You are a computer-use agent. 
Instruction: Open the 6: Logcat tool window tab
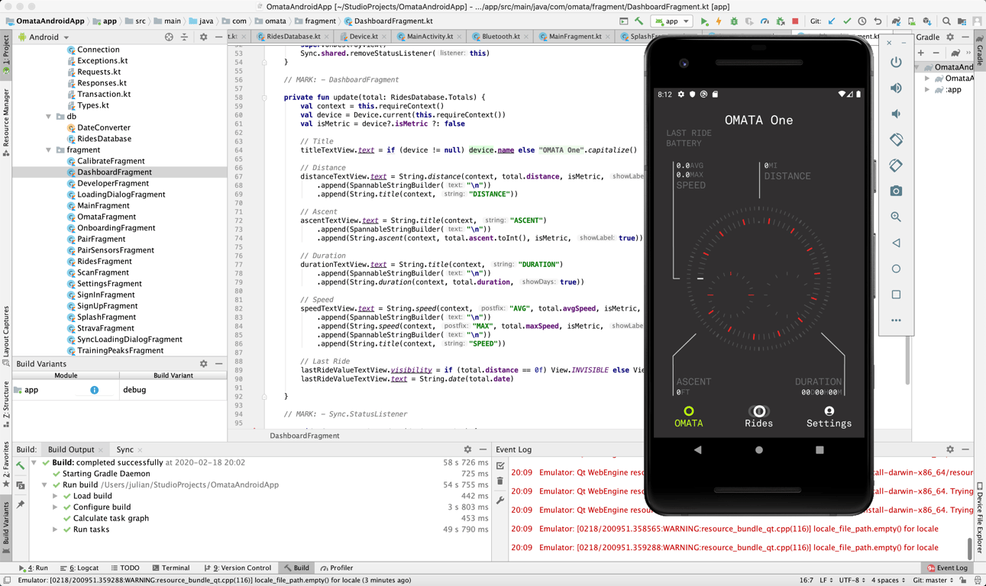tap(79, 568)
